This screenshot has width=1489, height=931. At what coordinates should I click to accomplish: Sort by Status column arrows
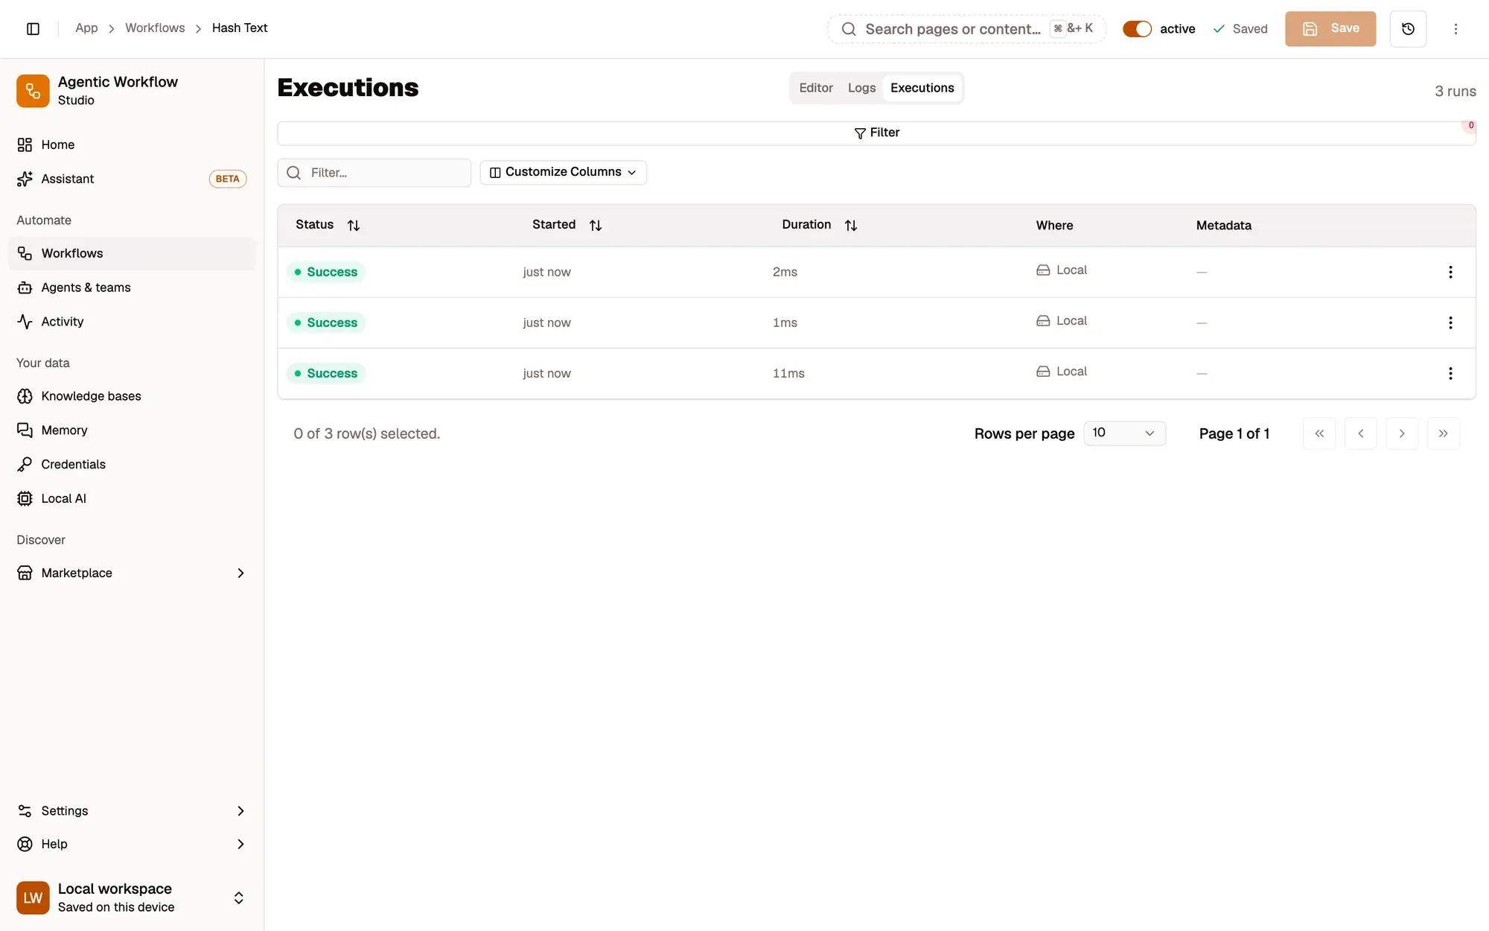tap(354, 225)
